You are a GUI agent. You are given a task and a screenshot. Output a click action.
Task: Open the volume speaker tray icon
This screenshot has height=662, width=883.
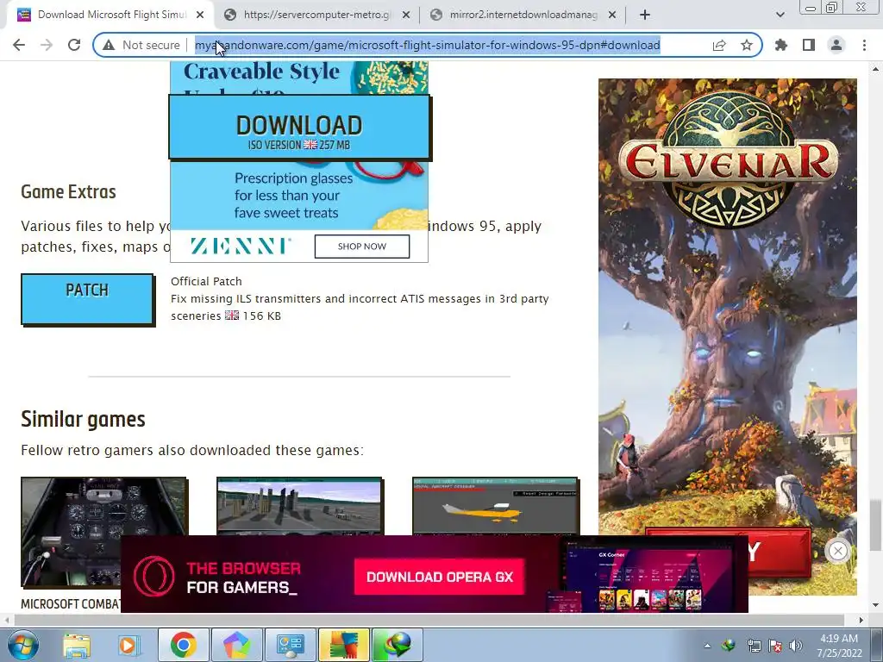[x=796, y=646]
